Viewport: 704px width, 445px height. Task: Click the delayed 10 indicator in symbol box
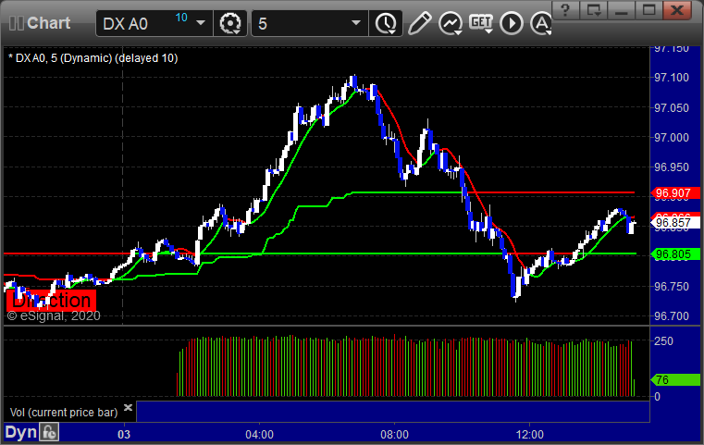tap(181, 18)
